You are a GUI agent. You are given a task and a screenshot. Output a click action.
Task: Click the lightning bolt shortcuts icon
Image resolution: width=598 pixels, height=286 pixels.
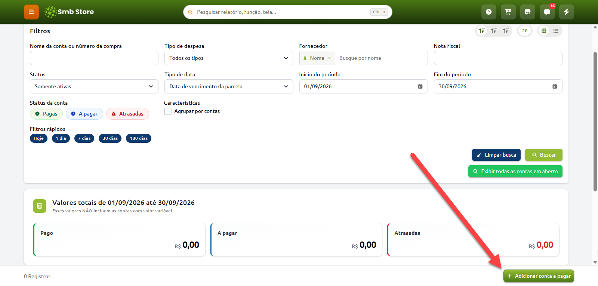point(566,12)
